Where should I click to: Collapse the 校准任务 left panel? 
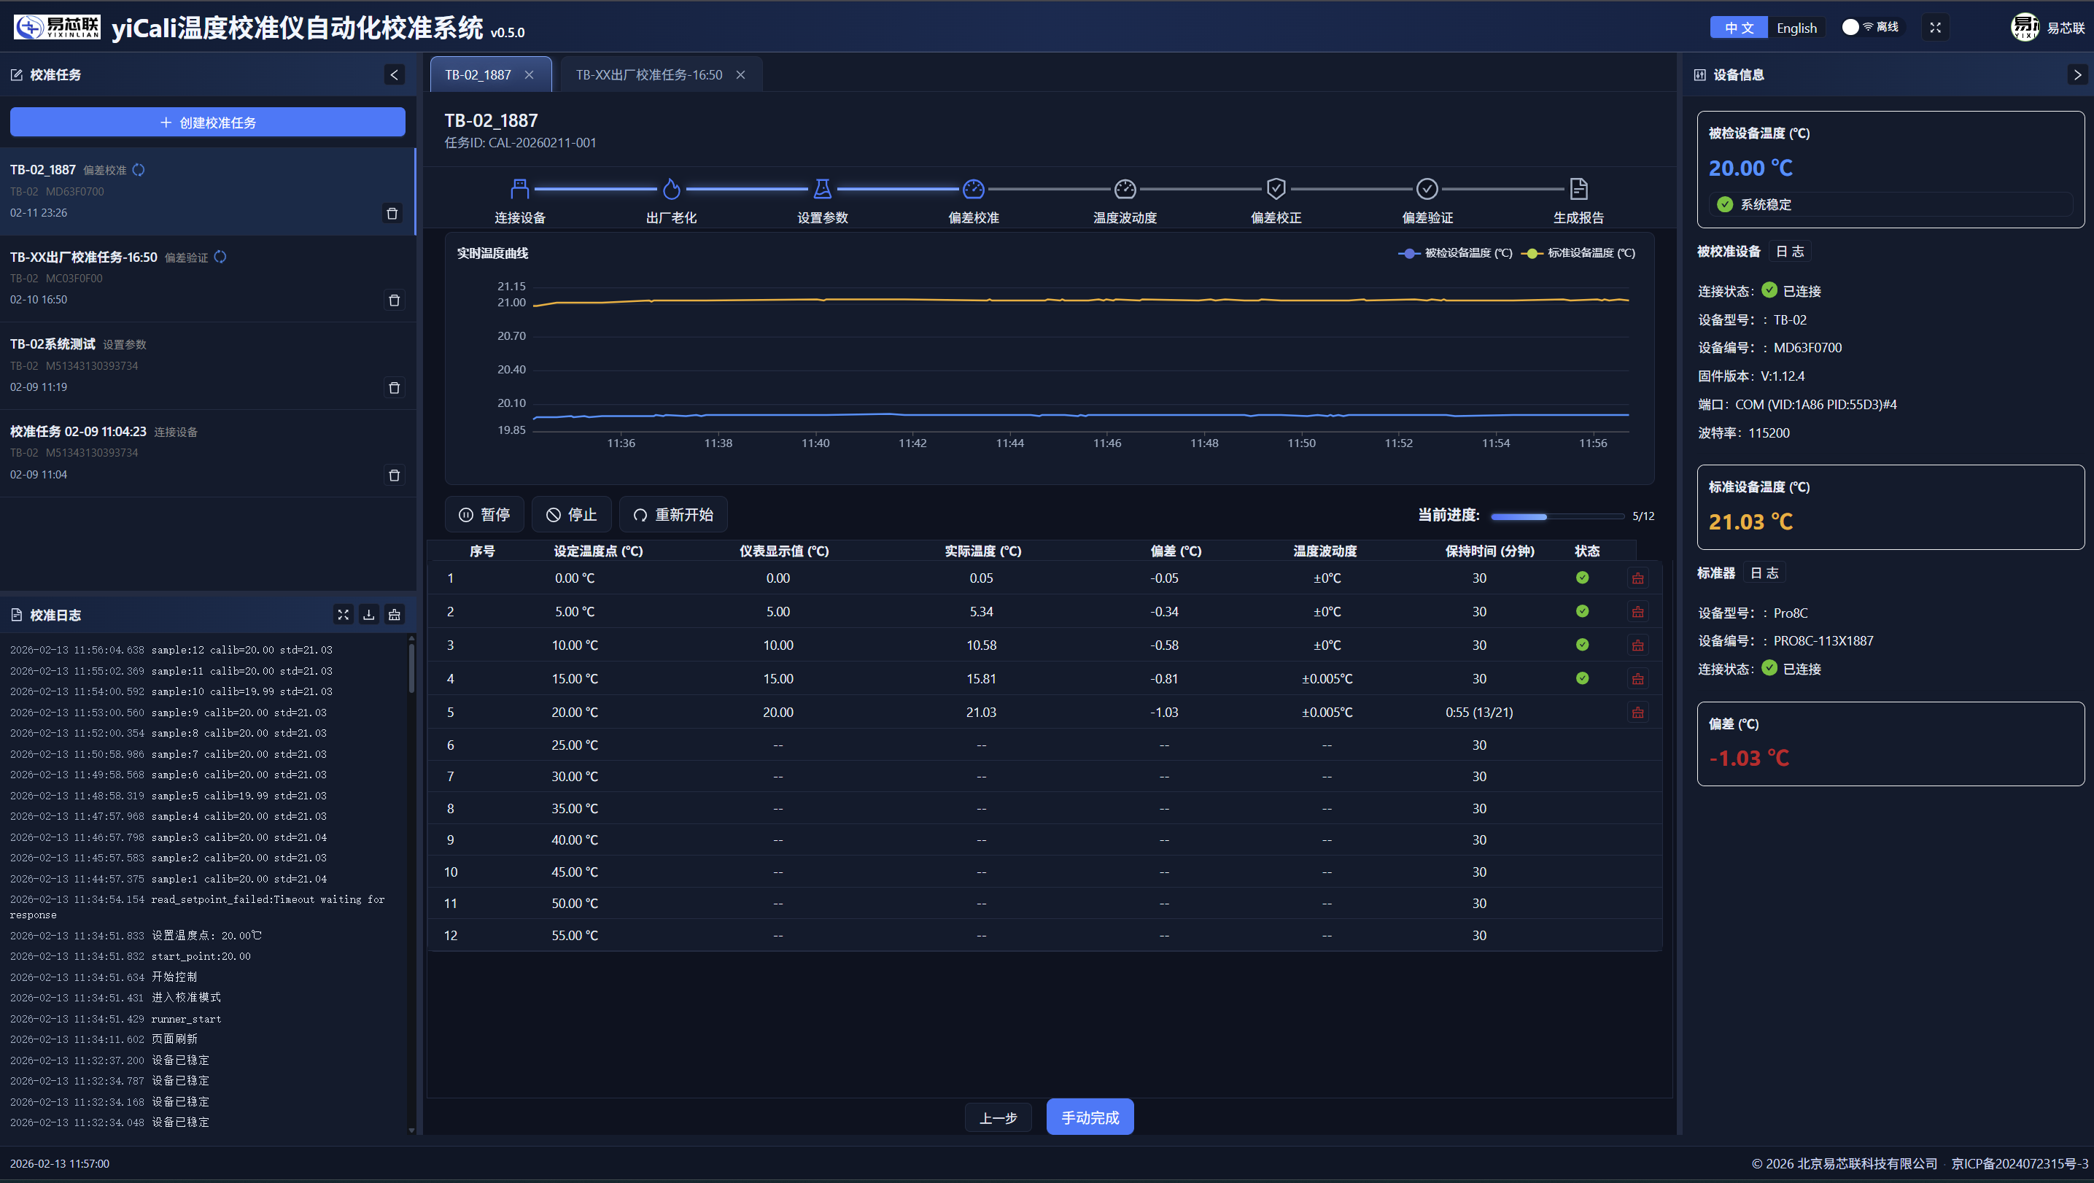click(x=395, y=75)
